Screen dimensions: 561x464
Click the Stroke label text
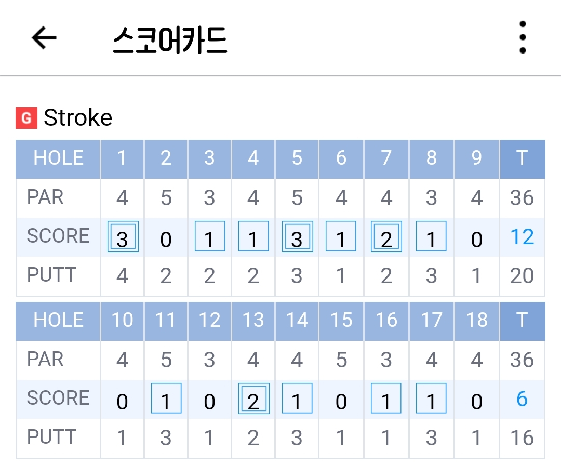pos(78,118)
